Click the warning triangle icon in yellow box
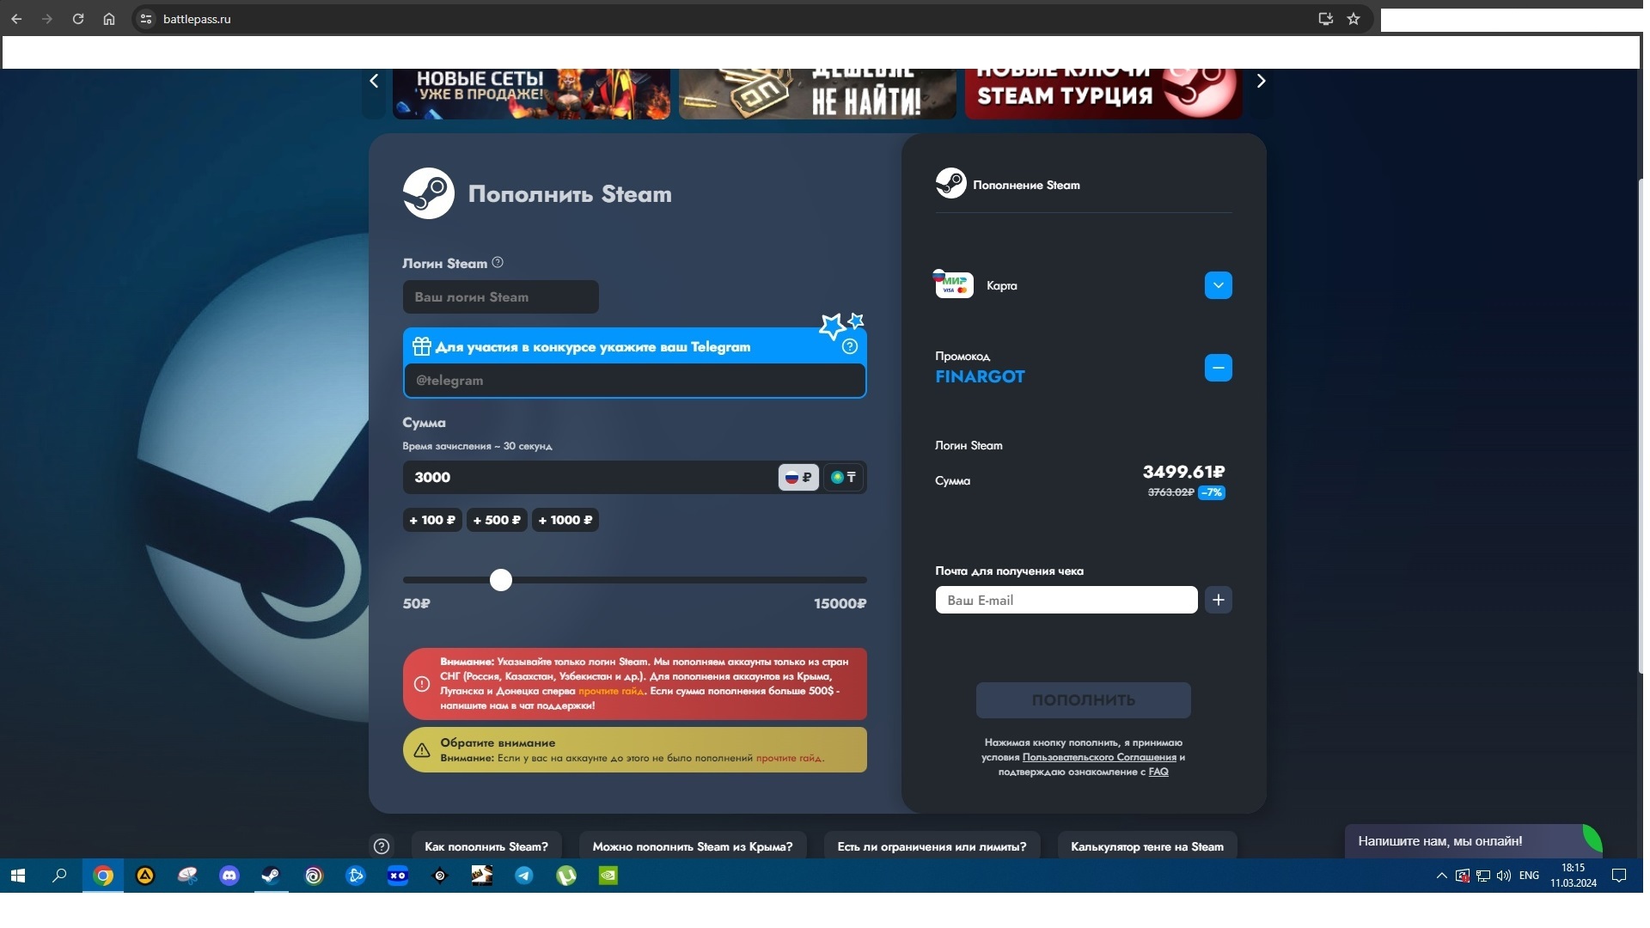 coord(422,749)
